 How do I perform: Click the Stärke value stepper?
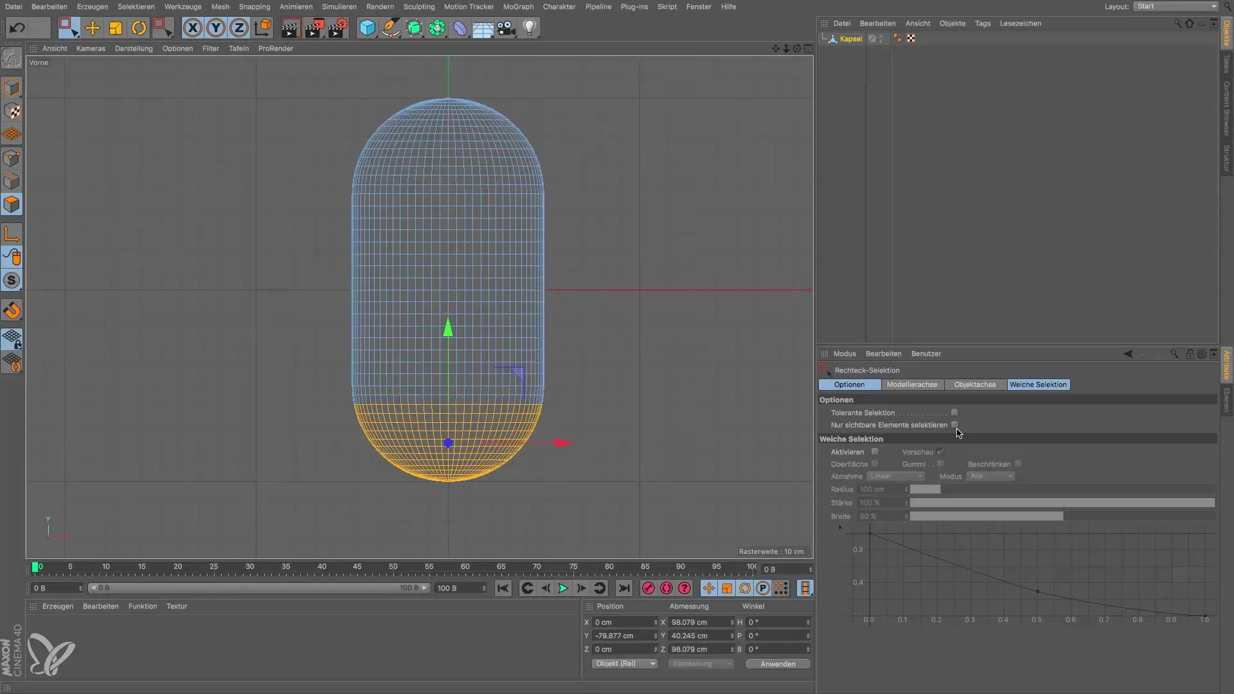[906, 503]
